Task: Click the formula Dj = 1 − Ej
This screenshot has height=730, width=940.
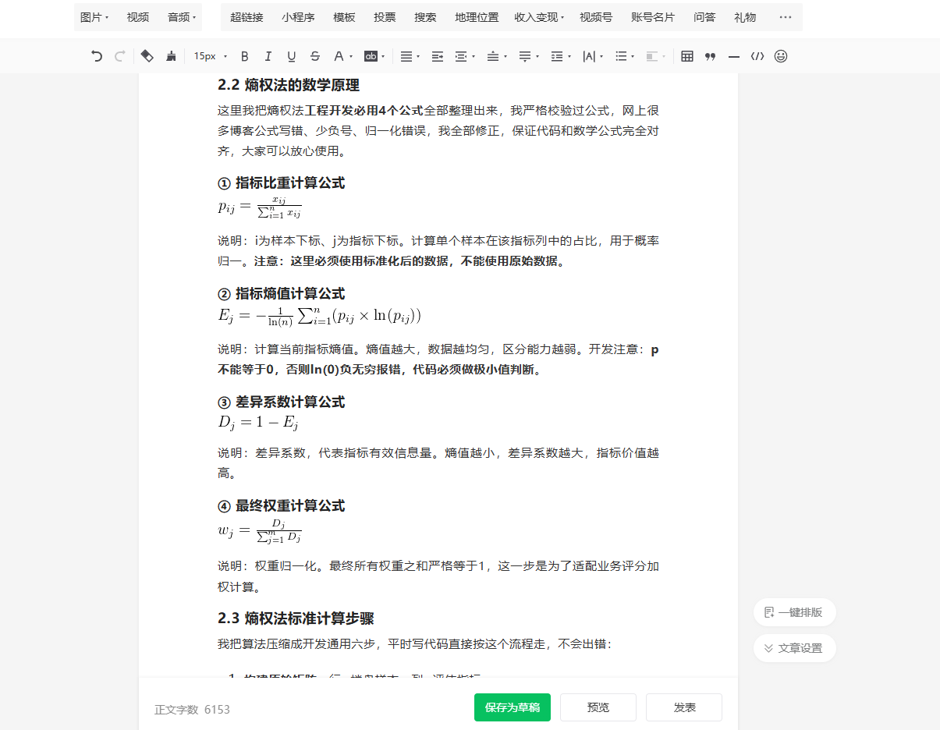Action: (x=258, y=423)
